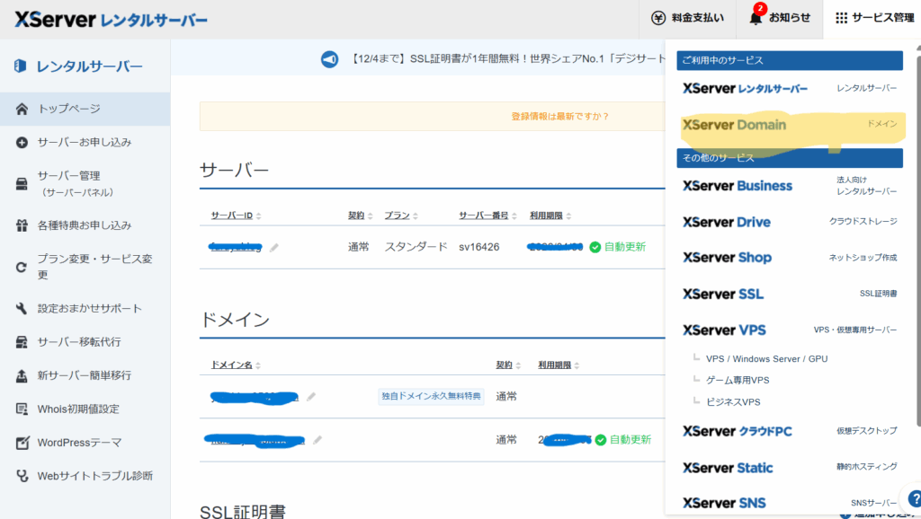Open サーバー管理 in the sidebar

68,183
